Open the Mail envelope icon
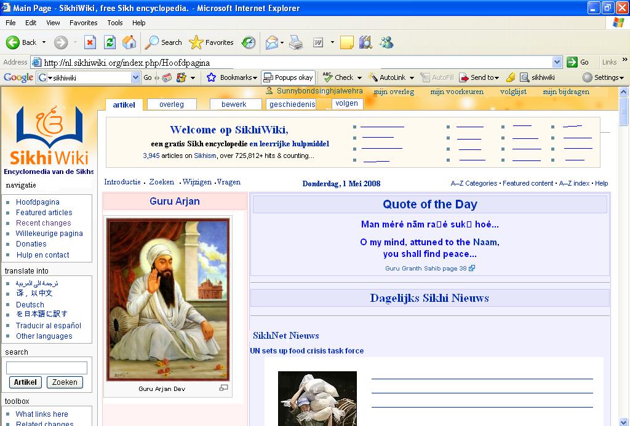This screenshot has width=630, height=426. click(x=271, y=42)
